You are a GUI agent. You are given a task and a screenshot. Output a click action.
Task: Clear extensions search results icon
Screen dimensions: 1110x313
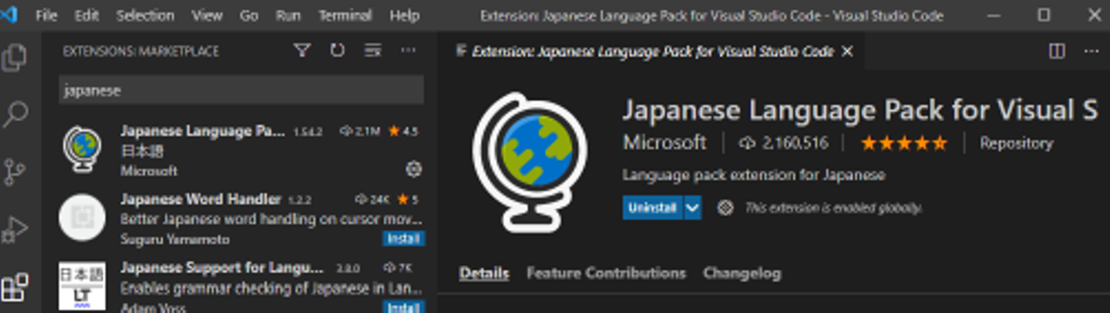pos(373,51)
